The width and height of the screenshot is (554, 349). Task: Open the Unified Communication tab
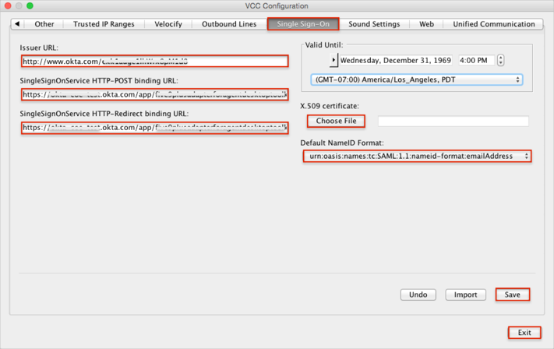[x=494, y=24]
